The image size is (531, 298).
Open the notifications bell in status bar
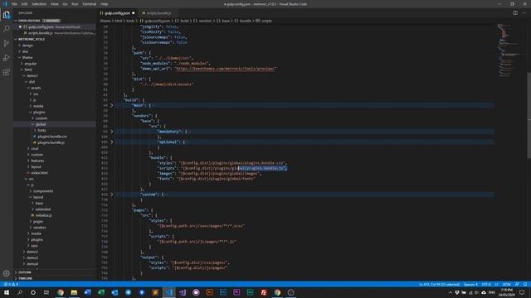[525, 285]
